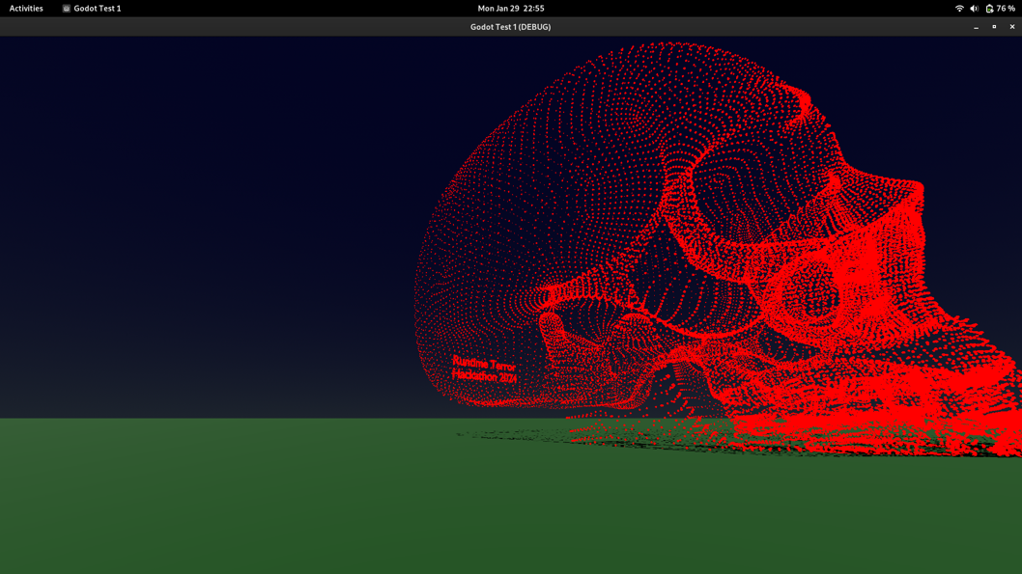Viewport: 1022px width, 574px height.
Task: Minimize the Godot Test 1 window
Action: click(x=976, y=27)
